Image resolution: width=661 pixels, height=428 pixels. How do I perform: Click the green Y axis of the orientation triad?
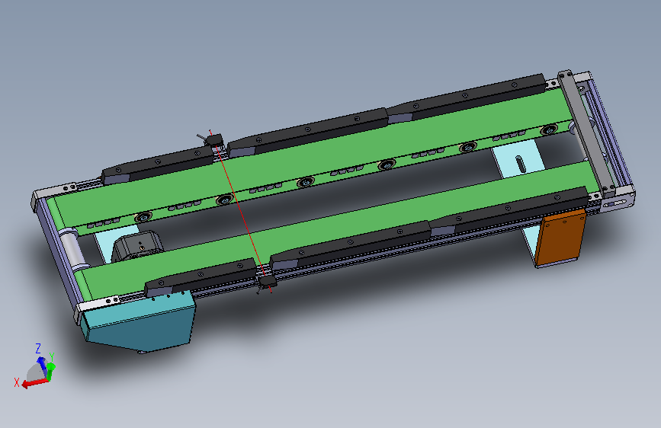click(50, 371)
